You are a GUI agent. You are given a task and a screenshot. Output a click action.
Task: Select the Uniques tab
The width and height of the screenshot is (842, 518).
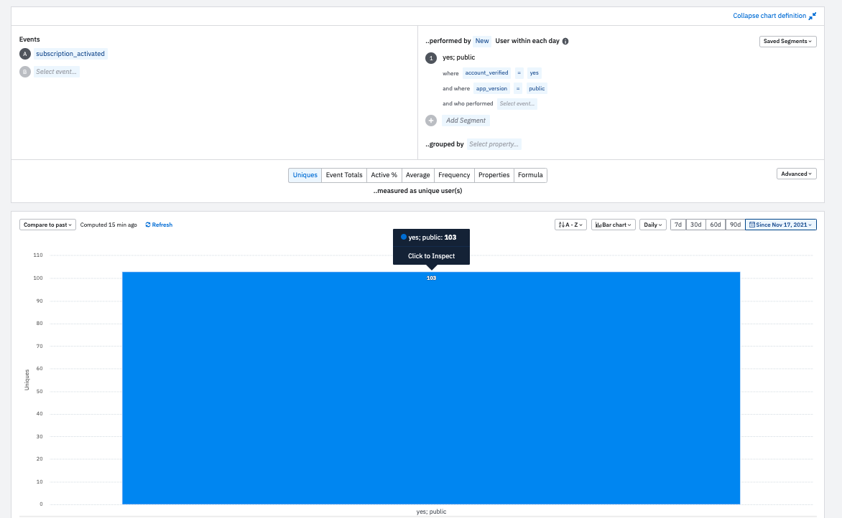tap(305, 175)
